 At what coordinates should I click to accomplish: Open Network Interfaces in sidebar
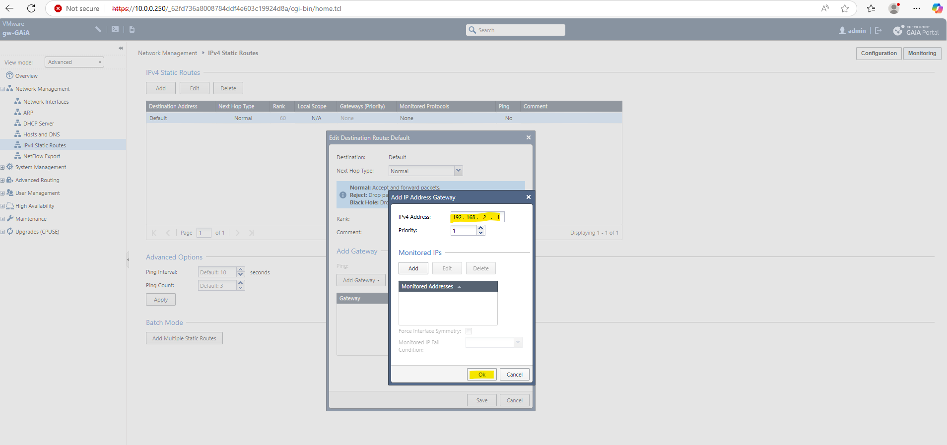46,102
